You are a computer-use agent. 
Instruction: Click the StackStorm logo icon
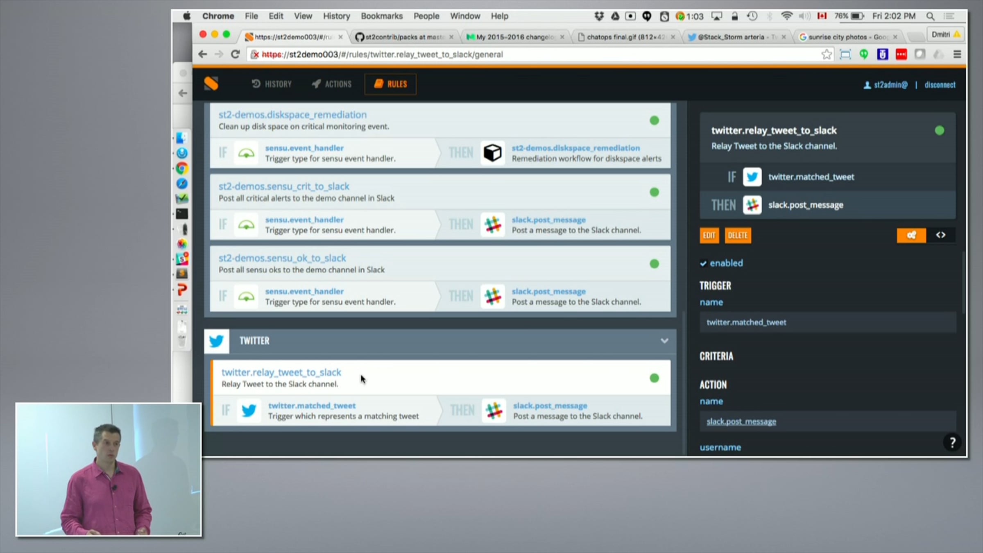211,84
